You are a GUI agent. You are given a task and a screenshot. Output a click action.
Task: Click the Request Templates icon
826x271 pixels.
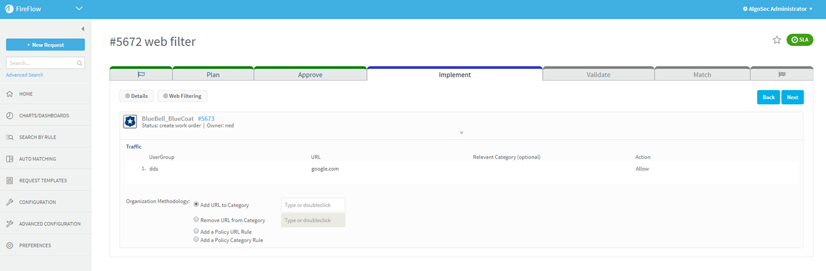10,181
